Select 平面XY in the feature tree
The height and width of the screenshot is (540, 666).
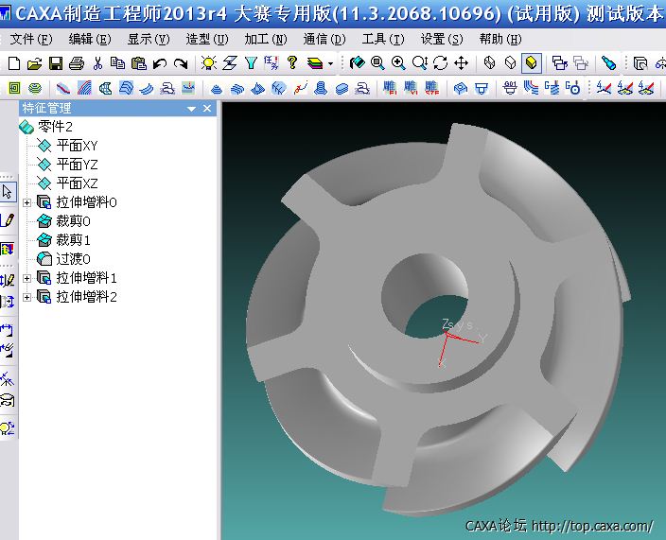77,146
